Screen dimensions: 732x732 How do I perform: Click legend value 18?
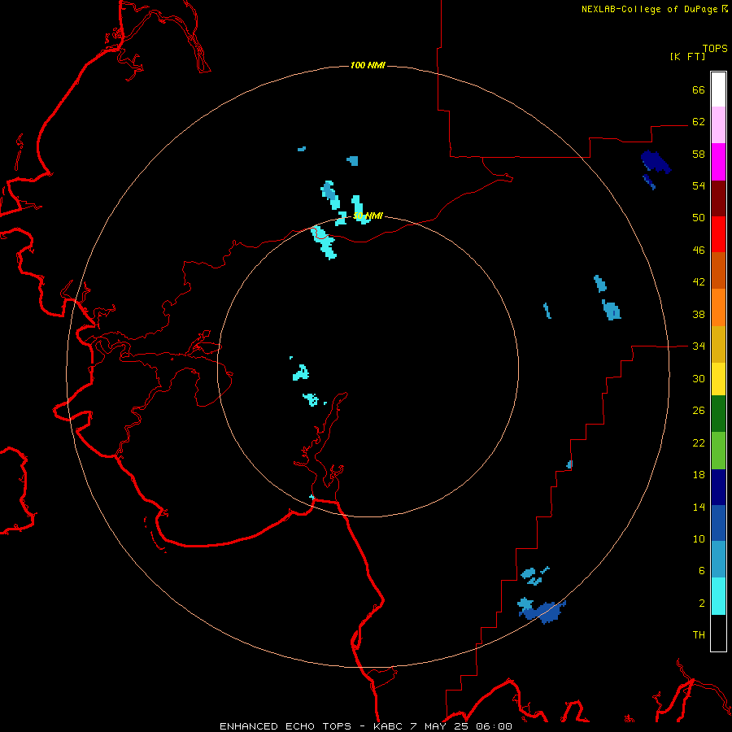(699, 474)
